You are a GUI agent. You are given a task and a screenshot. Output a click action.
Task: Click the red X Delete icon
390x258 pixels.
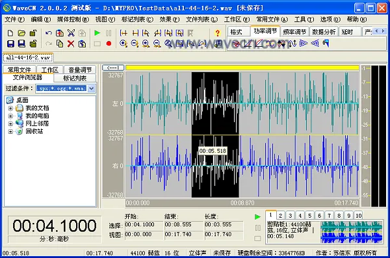(71, 44)
